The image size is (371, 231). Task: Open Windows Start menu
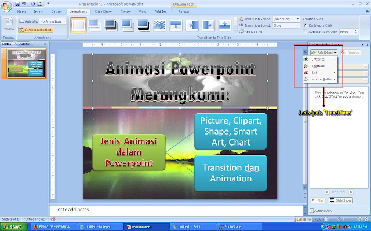14,227
